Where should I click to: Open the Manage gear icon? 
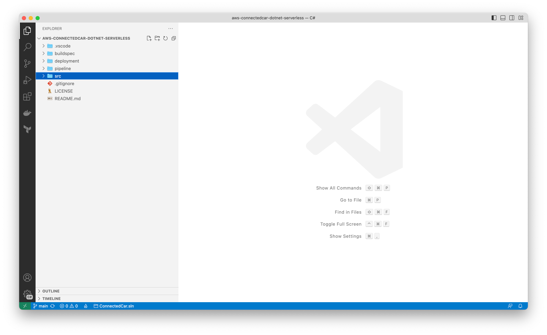pyautogui.click(x=27, y=294)
